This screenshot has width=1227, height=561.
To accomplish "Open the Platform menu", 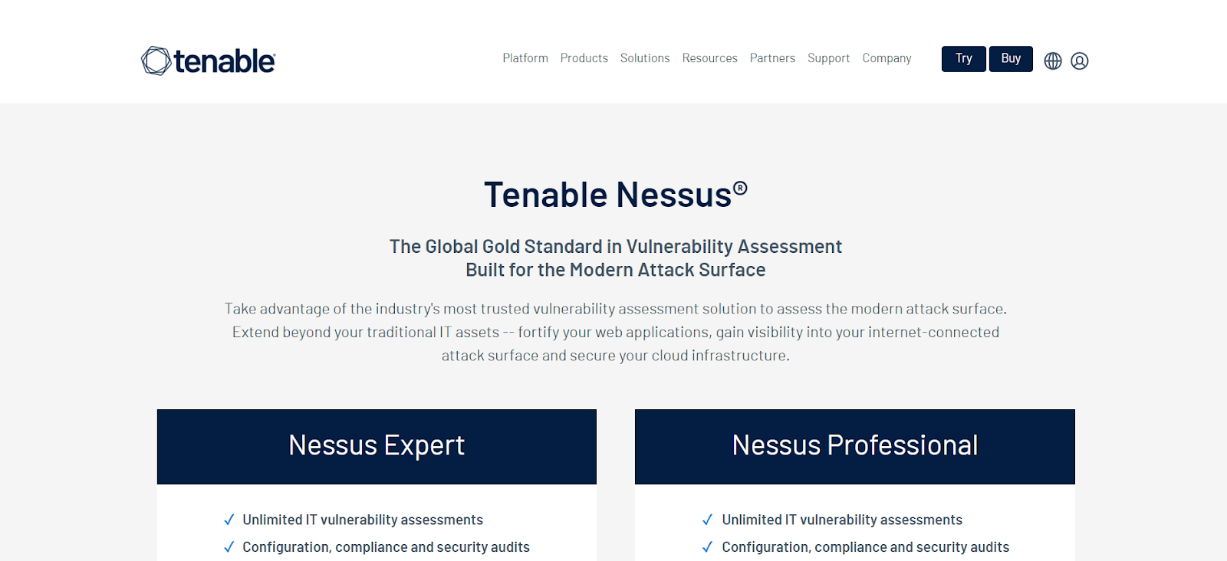I will 525,58.
